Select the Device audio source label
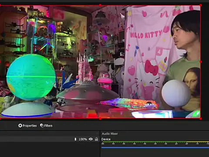Screen dimensions: 209x157 click(106, 139)
